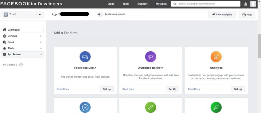
Task: Open the Docs menu
Action: (111, 4)
